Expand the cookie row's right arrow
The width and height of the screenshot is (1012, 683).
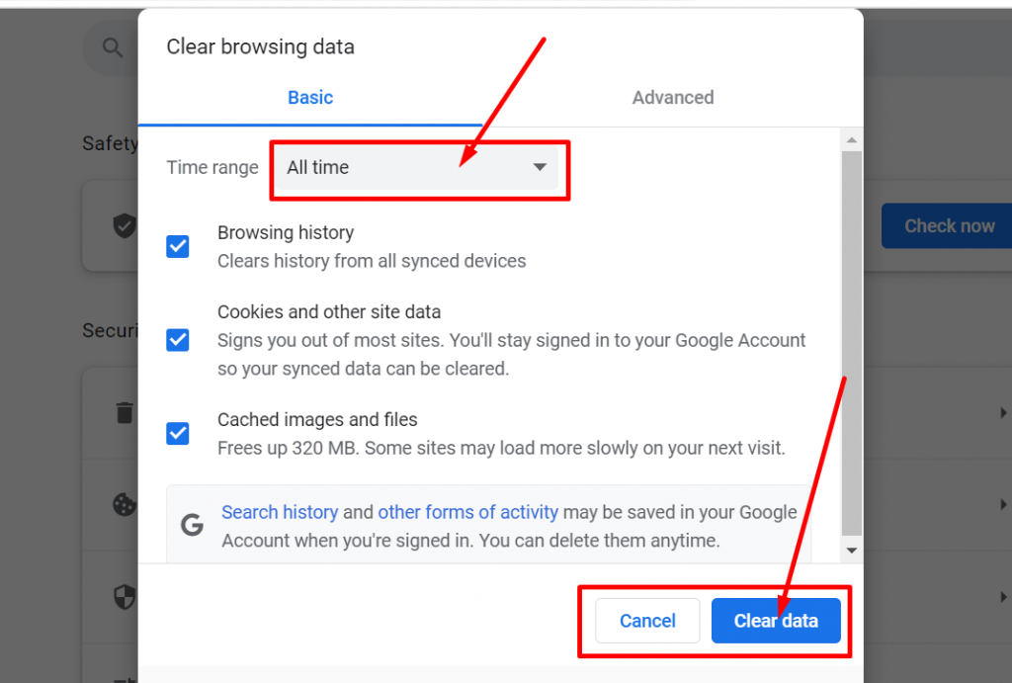(x=1003, y=505)
